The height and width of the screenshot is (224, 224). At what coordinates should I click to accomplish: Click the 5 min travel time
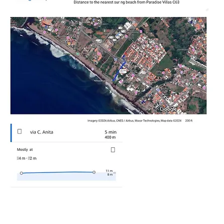(111, 132)
